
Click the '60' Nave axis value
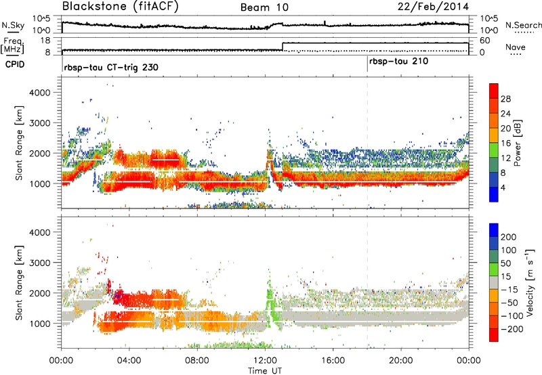[x=485, y=41]
